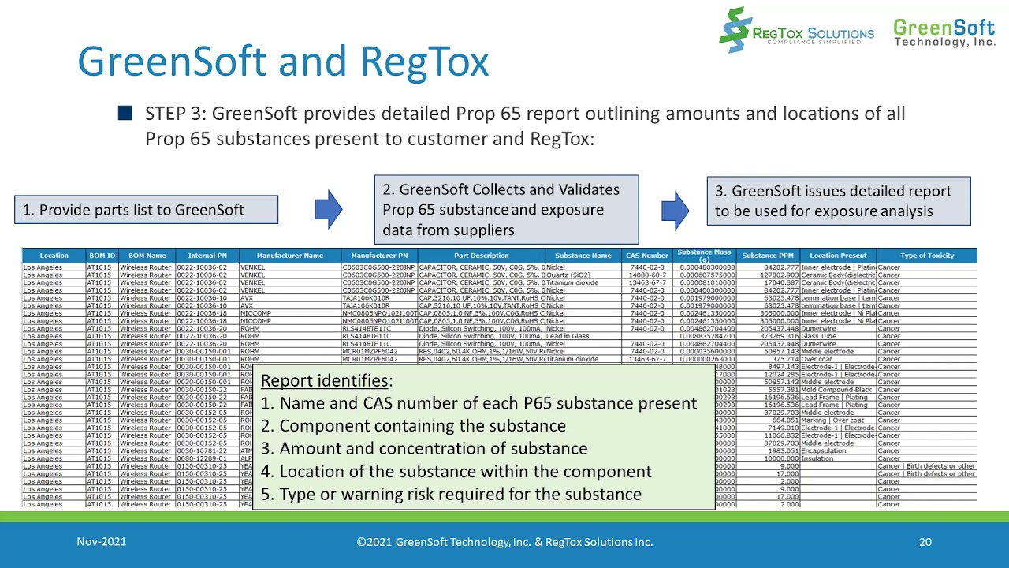Select line 'Amount and concentration of substance'
The height and width of the screenshot is (568, 1009).
(x=424, y=448)
